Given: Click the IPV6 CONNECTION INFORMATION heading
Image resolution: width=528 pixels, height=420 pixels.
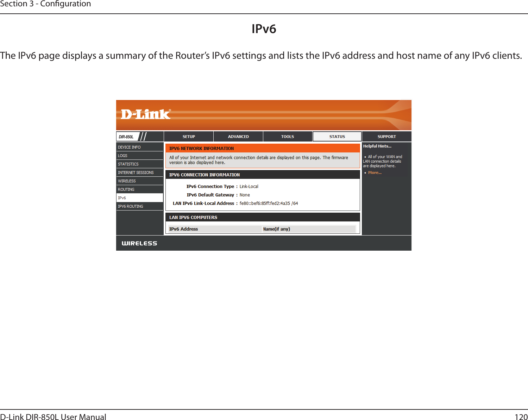Looking at the screenshot, I should pos(204,175).
